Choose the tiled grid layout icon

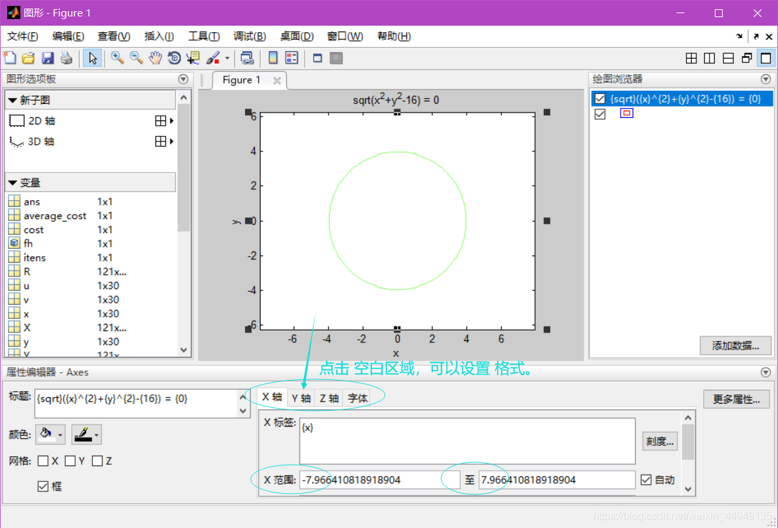pos(691,59)
